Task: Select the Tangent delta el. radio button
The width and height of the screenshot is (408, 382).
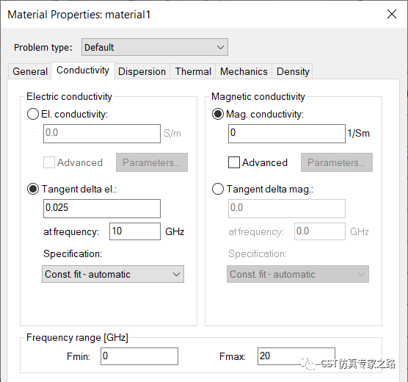Action: (x=33, y=189)
